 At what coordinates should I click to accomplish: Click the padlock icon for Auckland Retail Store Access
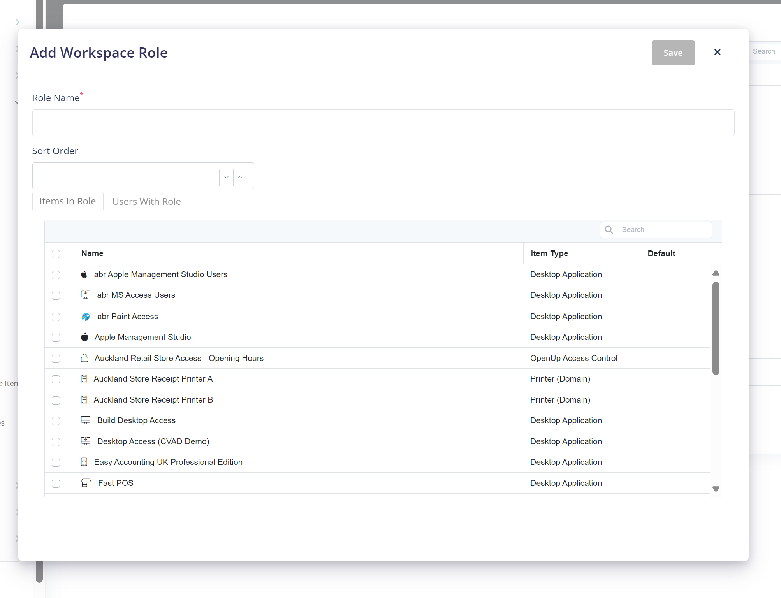pos(84,358)
